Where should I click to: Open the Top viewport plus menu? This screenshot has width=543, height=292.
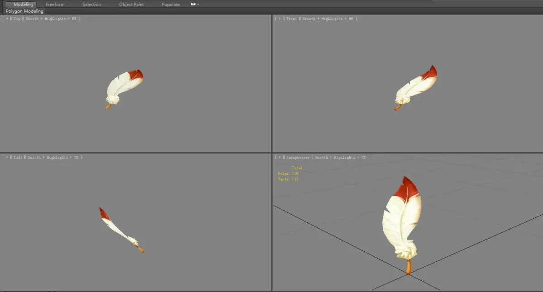6,19
